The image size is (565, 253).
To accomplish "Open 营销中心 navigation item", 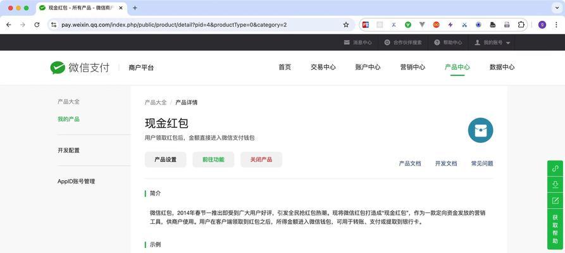I will coord(413,67).
